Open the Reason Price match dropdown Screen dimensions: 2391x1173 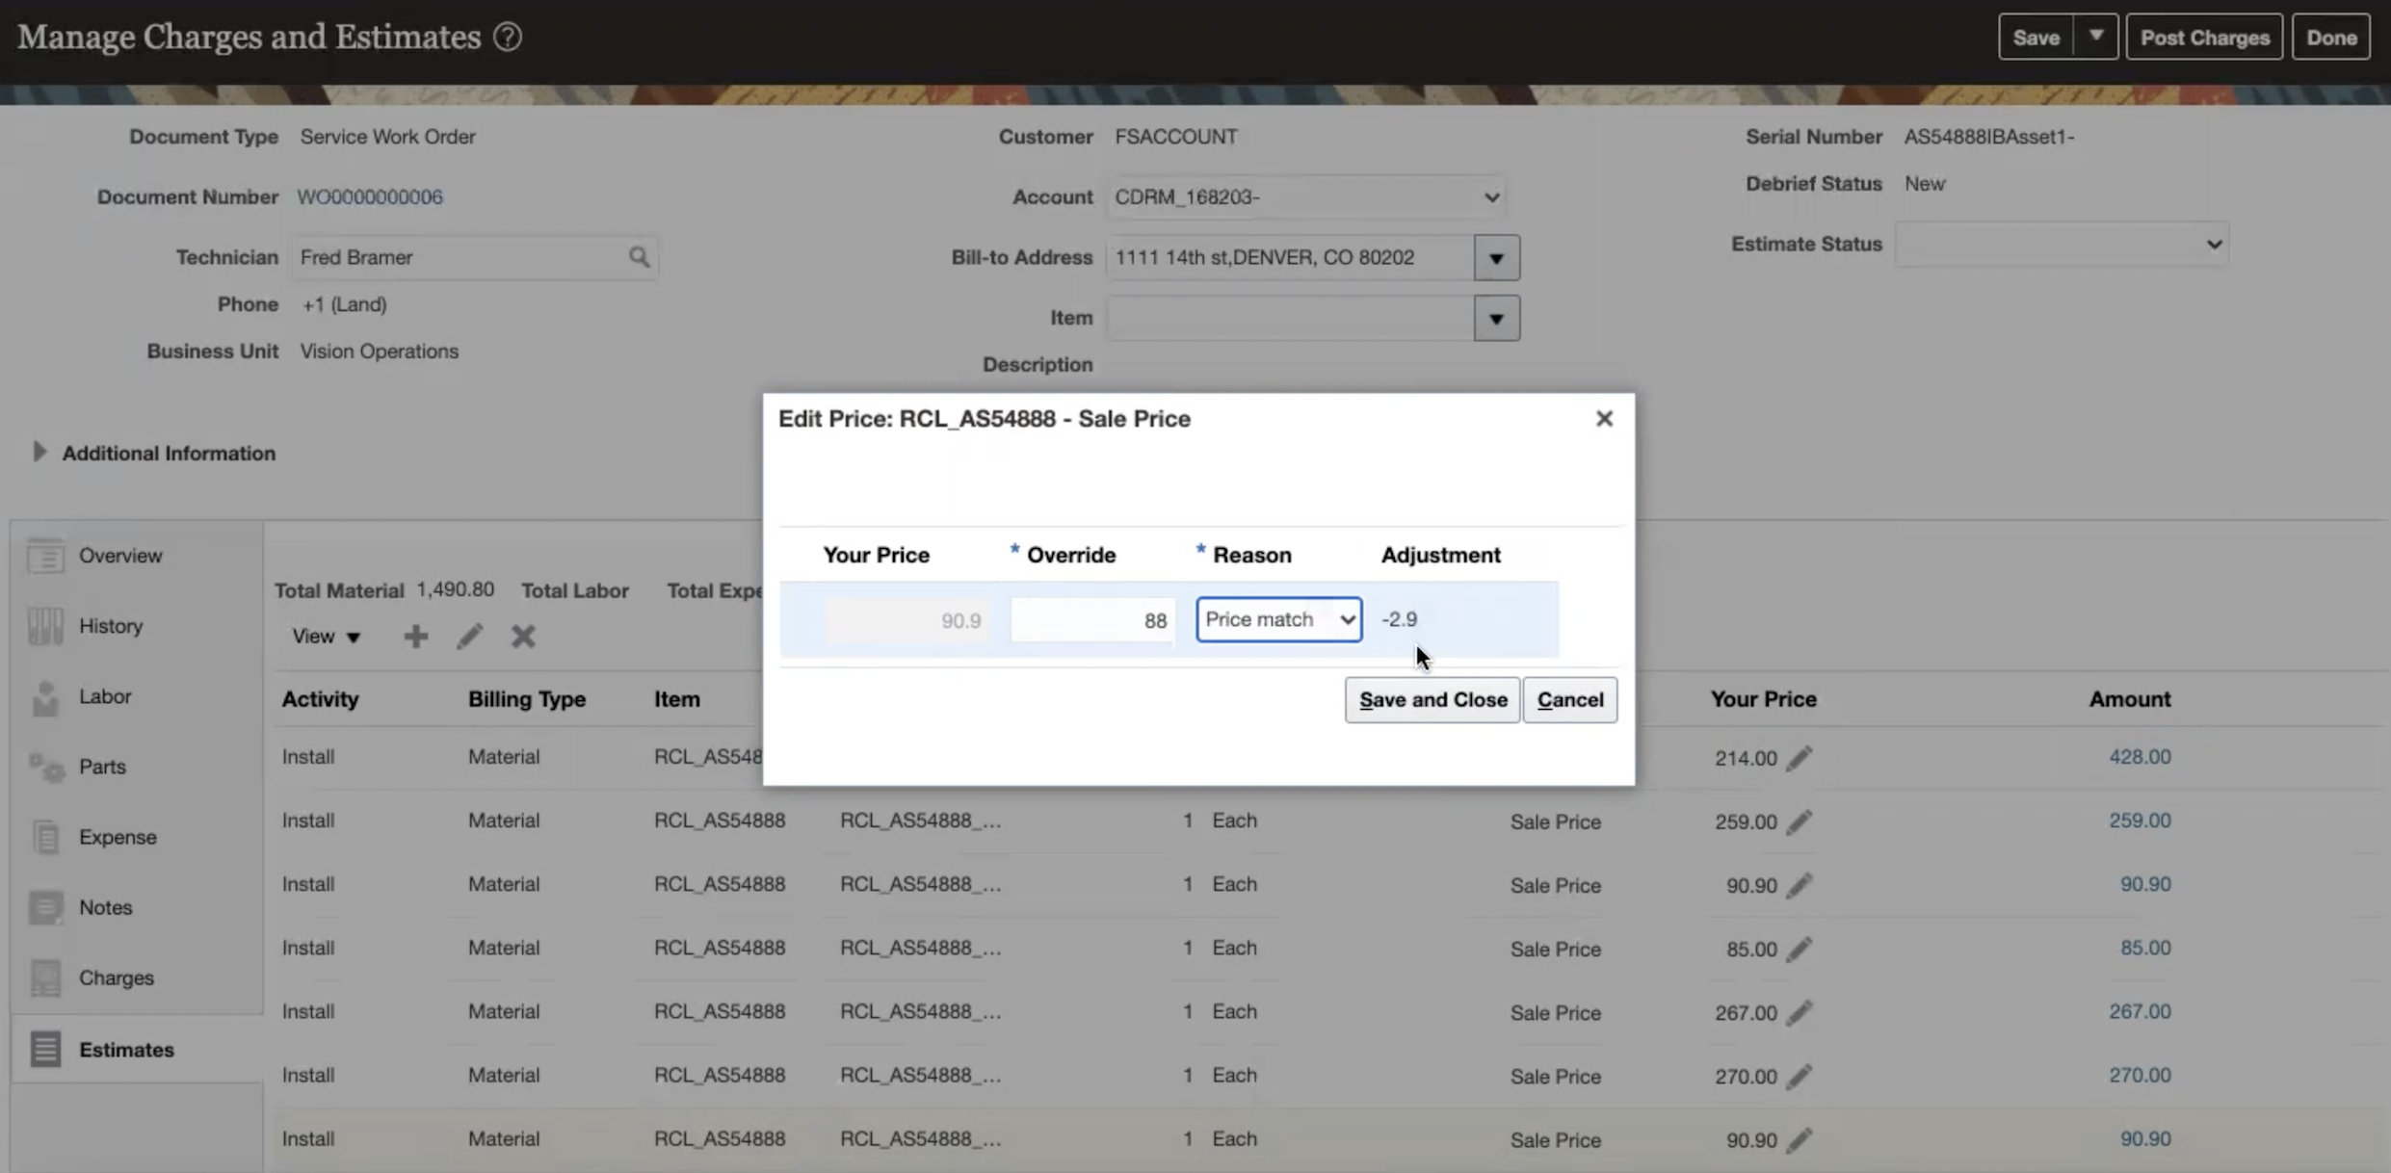pyautogui.click(x=1278, y=619)
